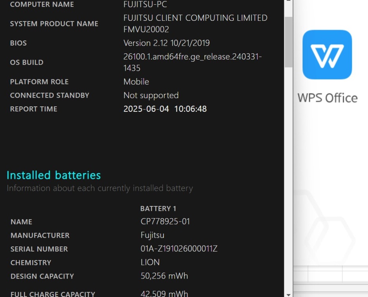Select design capacity '50,256 mWh'

click(164, 276)
